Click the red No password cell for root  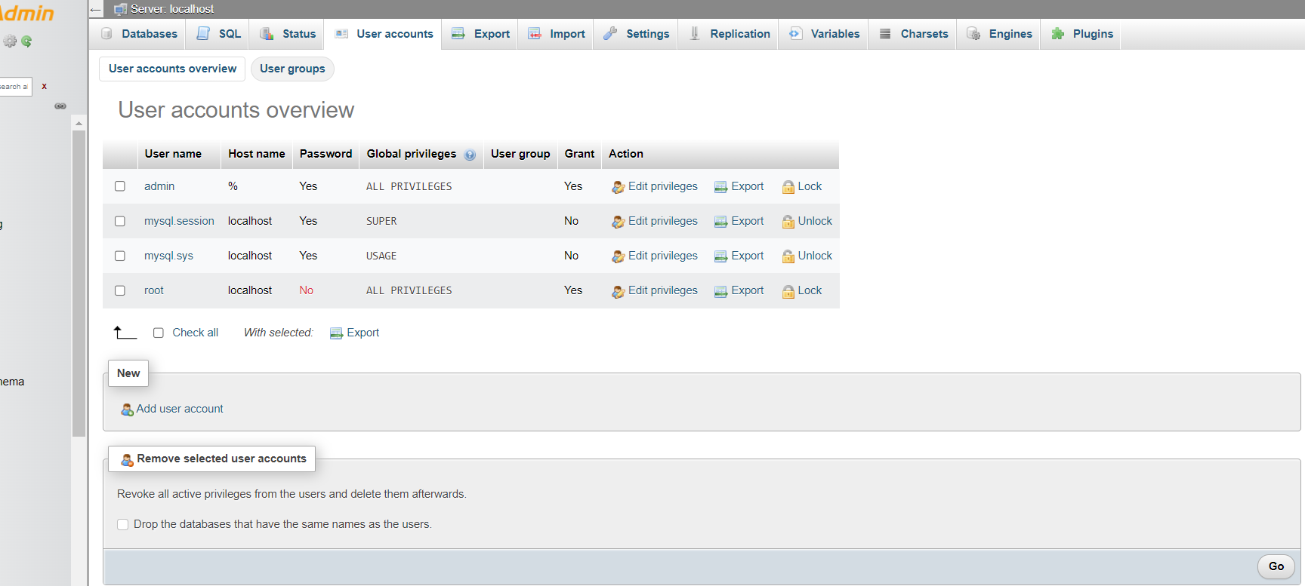click(306, 290)
